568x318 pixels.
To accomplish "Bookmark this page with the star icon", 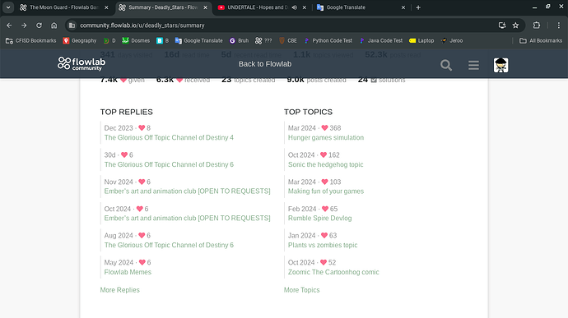I will click(515, 25).
